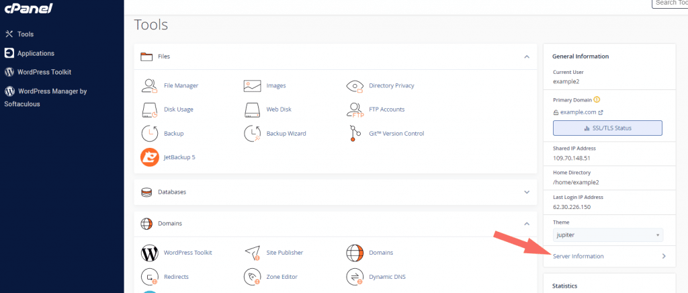Click the Last Login IP 62.30.226.150
688x293 pixels.
pos(572,207)
